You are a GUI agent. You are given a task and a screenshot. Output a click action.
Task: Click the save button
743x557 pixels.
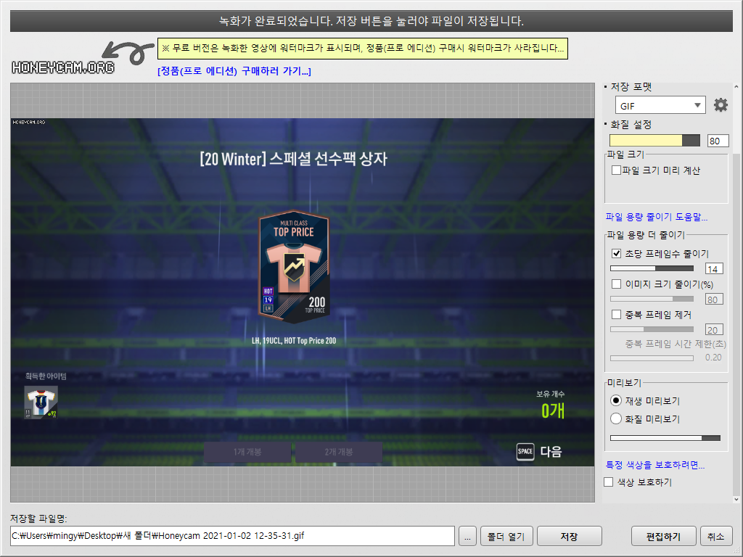(569, 536)
